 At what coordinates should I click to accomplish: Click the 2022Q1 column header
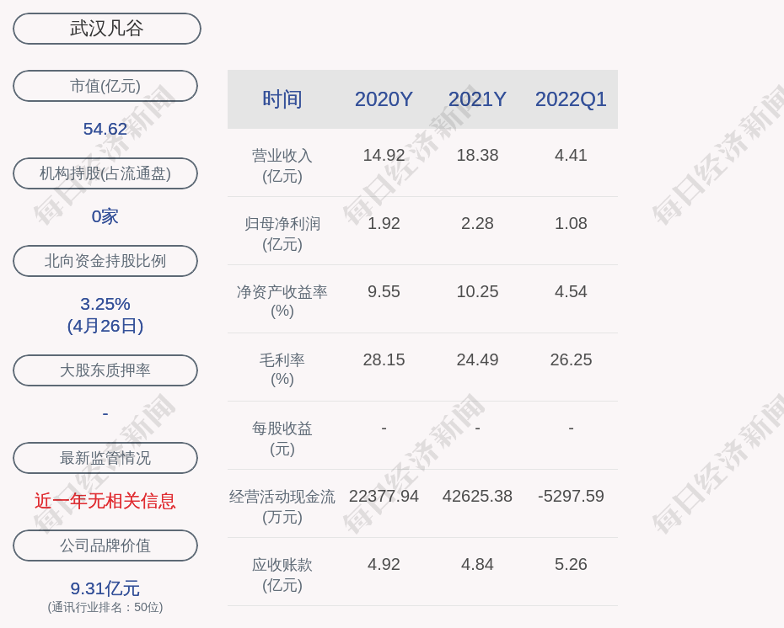click(571, 98)
